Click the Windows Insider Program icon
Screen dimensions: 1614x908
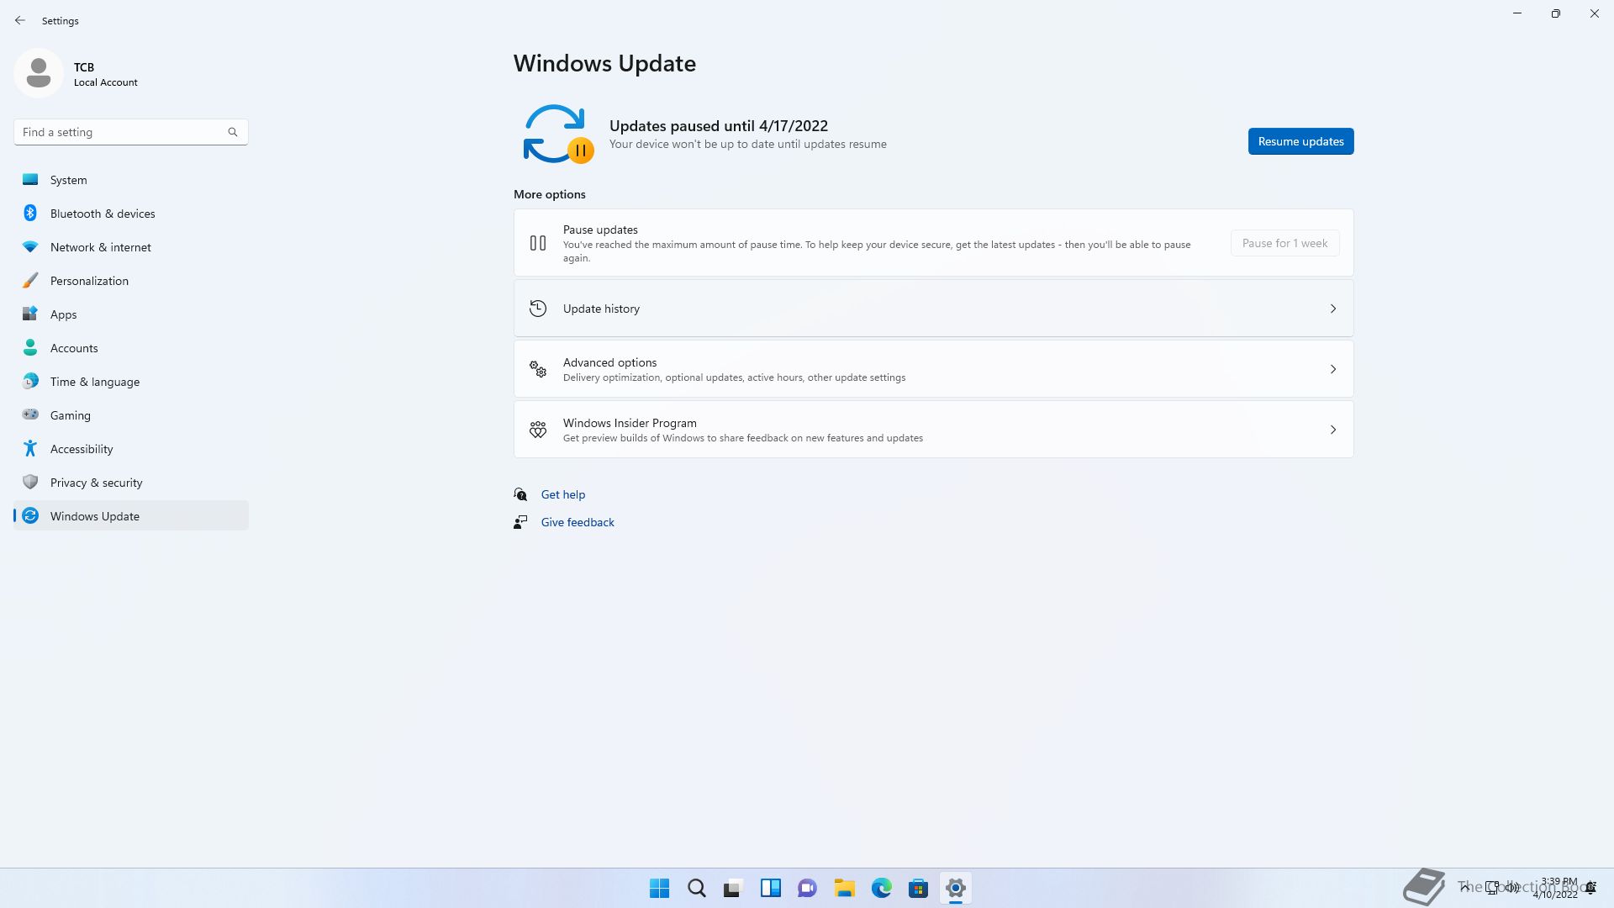[538, 430]
